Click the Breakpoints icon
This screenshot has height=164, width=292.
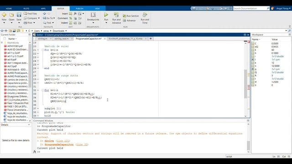93,15
